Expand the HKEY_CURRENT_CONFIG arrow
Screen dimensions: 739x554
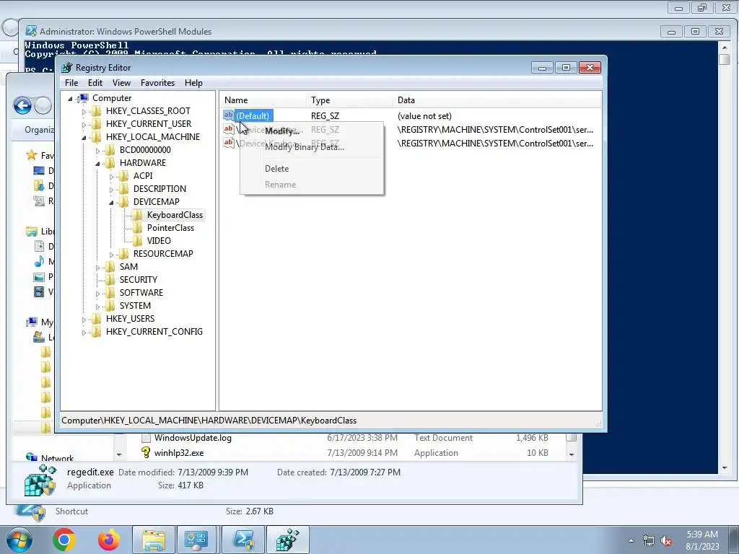[x=84, y=333]
